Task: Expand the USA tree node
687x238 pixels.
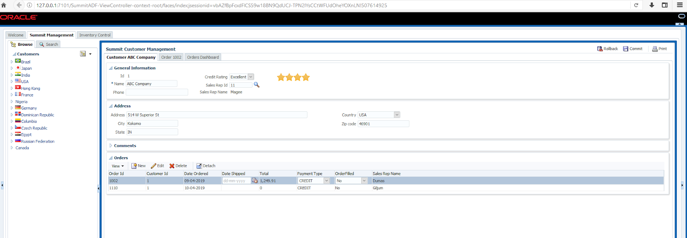Action: [12, 81]
